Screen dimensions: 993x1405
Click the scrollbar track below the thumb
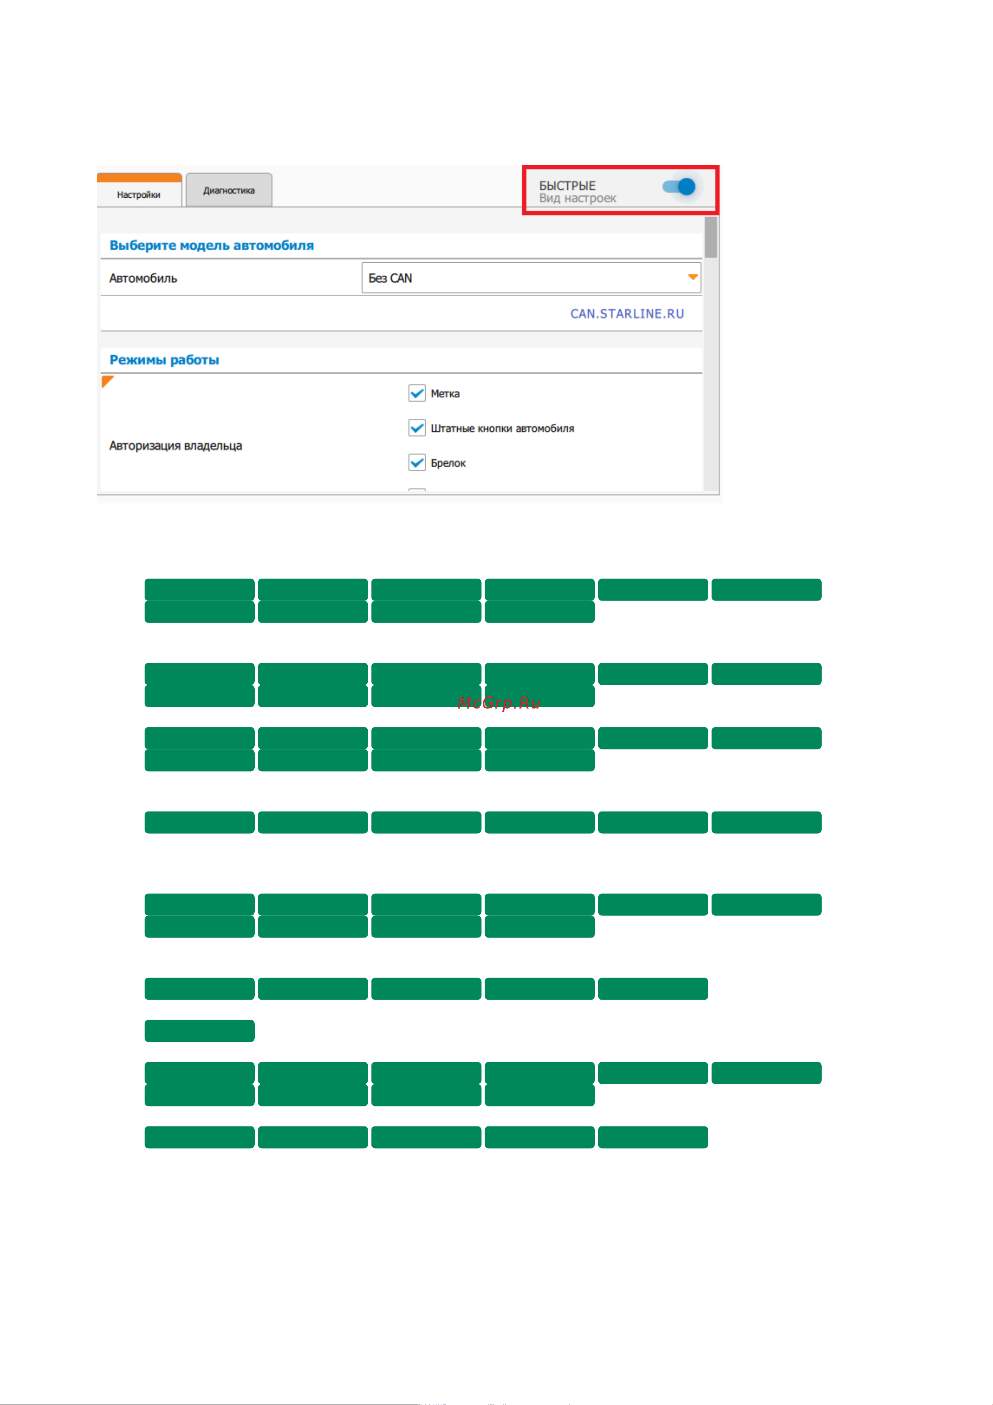pos(710,373)
